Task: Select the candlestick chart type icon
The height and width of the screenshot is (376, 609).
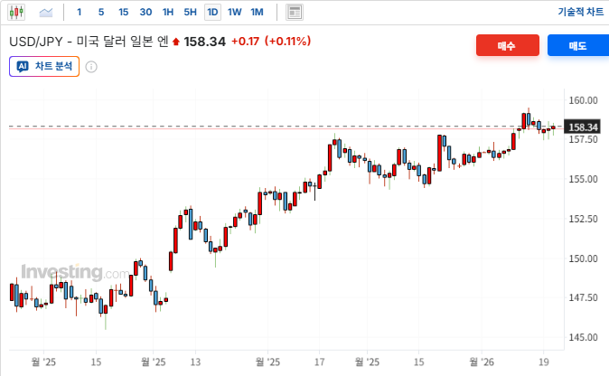Action: 16,12
